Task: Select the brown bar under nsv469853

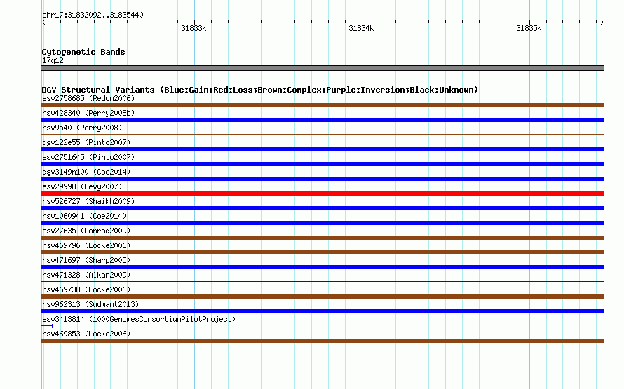Action: 323,341
